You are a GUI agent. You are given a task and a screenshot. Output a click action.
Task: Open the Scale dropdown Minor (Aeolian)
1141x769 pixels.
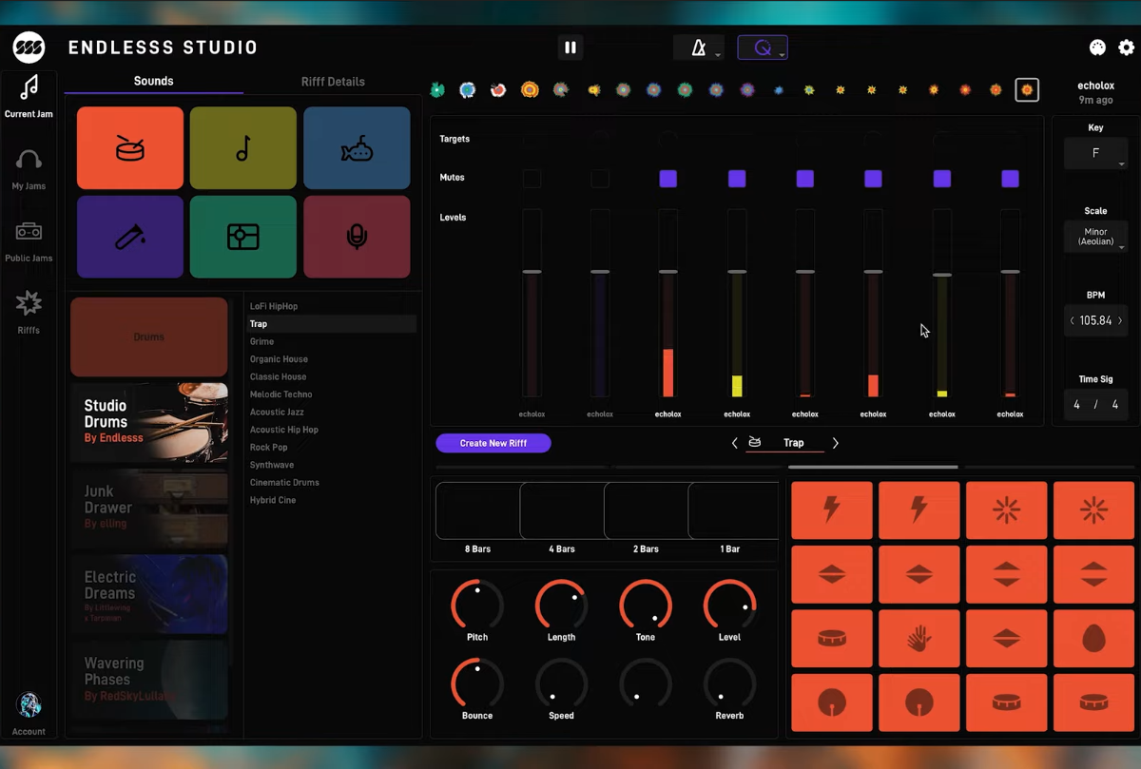(1095, 236)
